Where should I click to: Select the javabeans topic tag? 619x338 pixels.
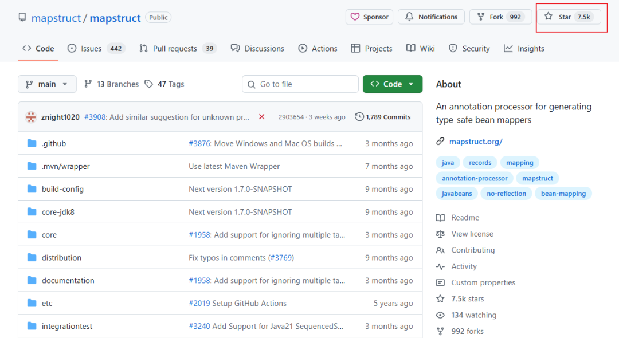[x=457, y=194]
